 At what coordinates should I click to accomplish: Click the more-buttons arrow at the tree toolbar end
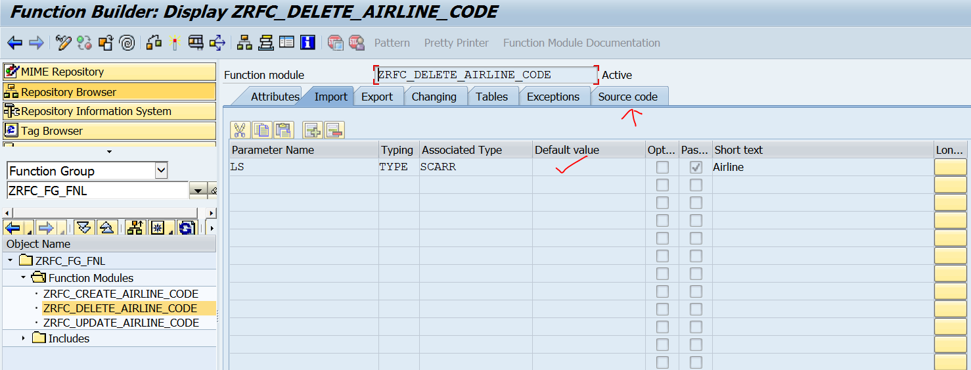pyautogui.click(x=212, y=228)
